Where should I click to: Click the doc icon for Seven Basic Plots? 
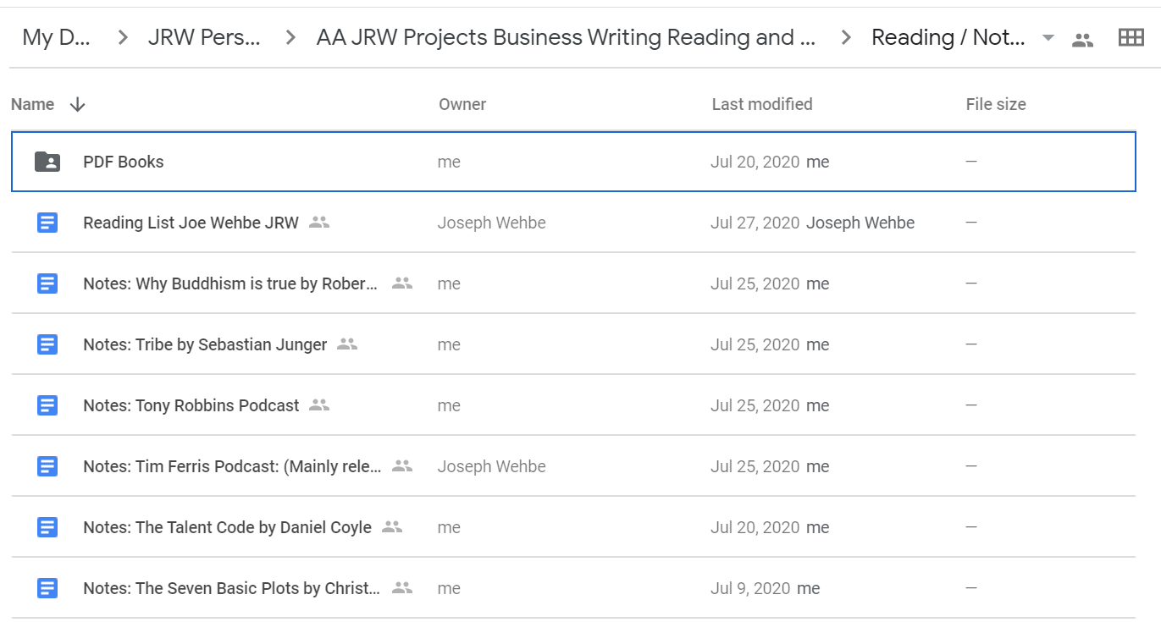pos(47,588)
